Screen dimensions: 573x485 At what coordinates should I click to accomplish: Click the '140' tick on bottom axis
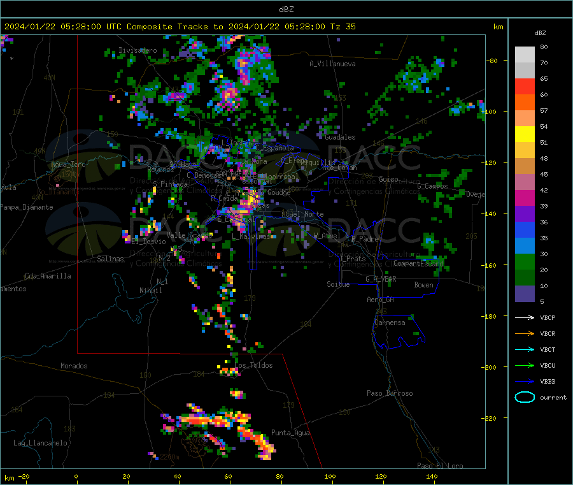pos(432,477)
